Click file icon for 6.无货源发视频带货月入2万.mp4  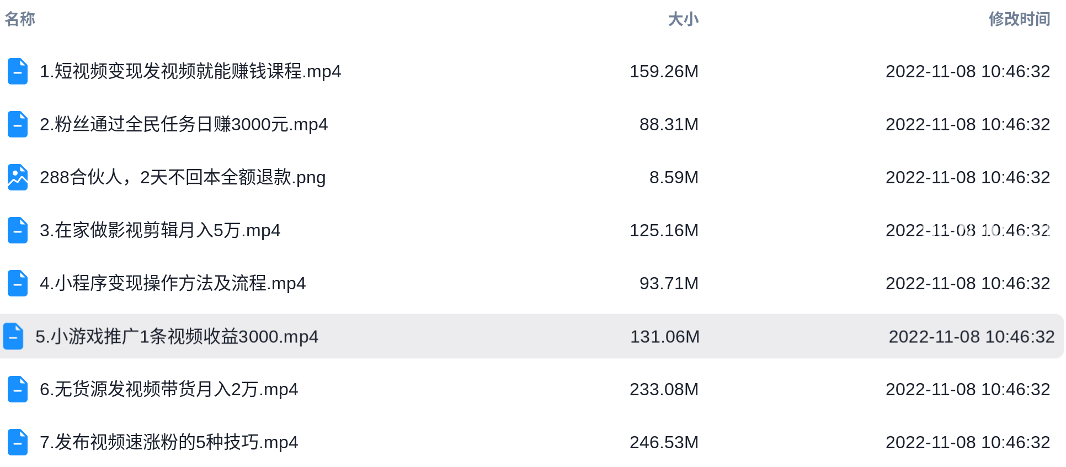(18, 389)
